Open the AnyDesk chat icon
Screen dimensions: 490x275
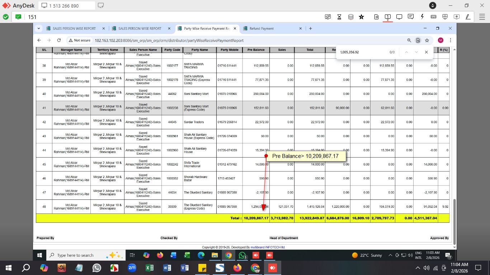click(x=411, y=17)
